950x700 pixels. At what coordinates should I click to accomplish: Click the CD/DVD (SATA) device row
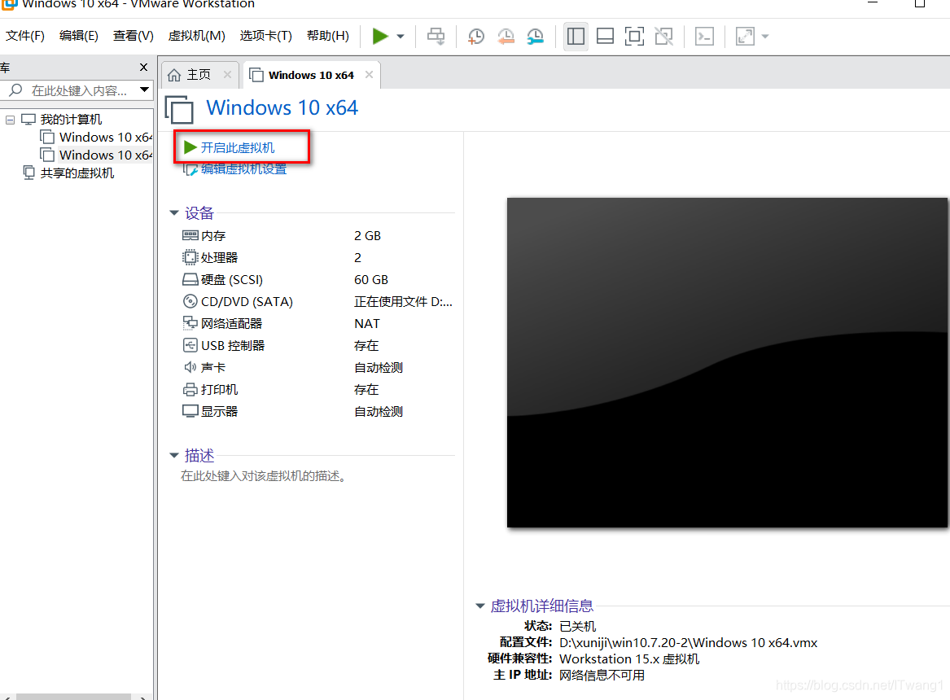pos(317,301)
